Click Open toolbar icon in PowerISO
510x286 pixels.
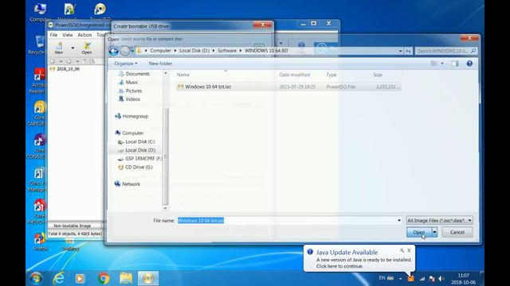[87, 48]
